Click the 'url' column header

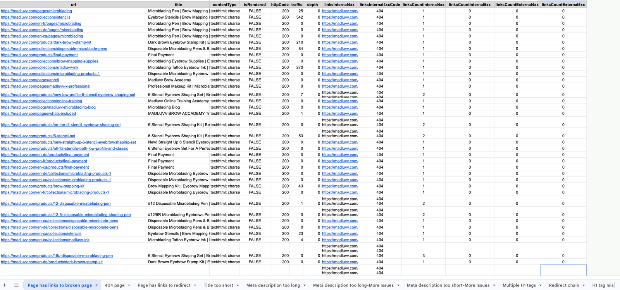(73, 5)
